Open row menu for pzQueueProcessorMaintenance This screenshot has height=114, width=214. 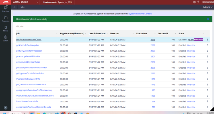click(207, 85)
